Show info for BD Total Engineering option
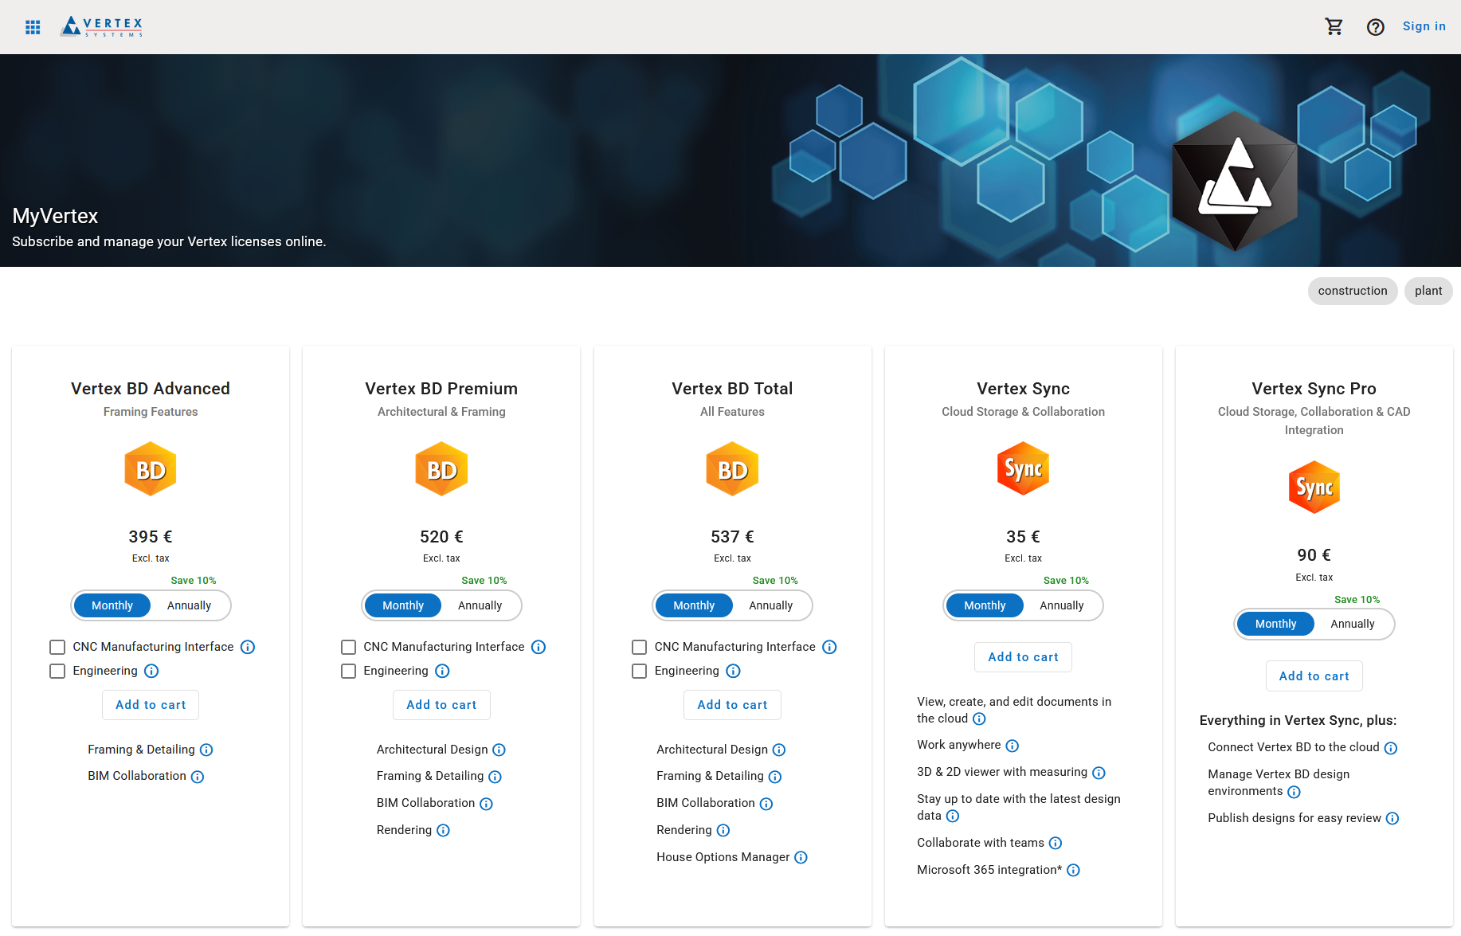Image resolution: width=1461 pixels, height=936 pixels. coord(733,671)
